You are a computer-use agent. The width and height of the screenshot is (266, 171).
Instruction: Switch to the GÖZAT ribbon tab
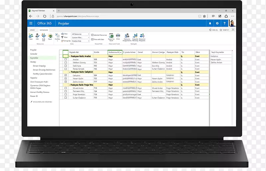32,30
